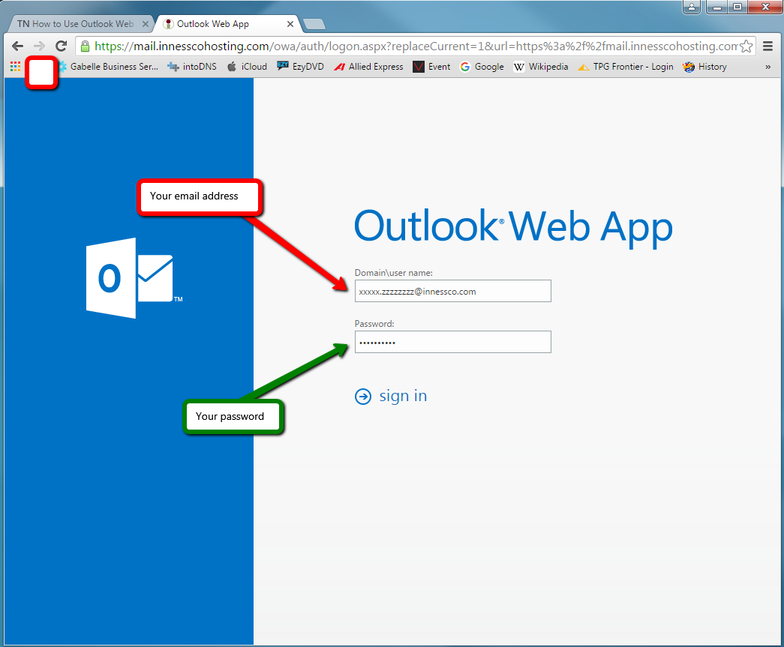Screen dimensions: 784x647
Task: Close the Outlook Web App tab
Action: point(290,24)
